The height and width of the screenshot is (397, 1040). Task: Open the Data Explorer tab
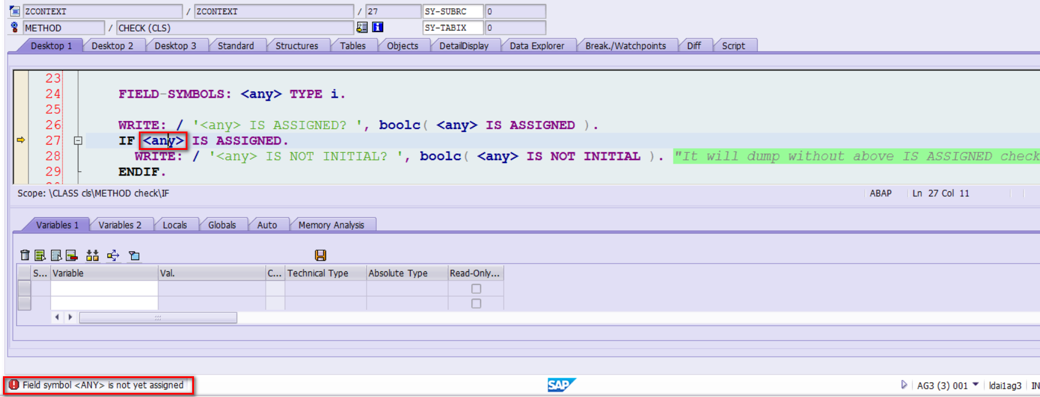[537, 46]
